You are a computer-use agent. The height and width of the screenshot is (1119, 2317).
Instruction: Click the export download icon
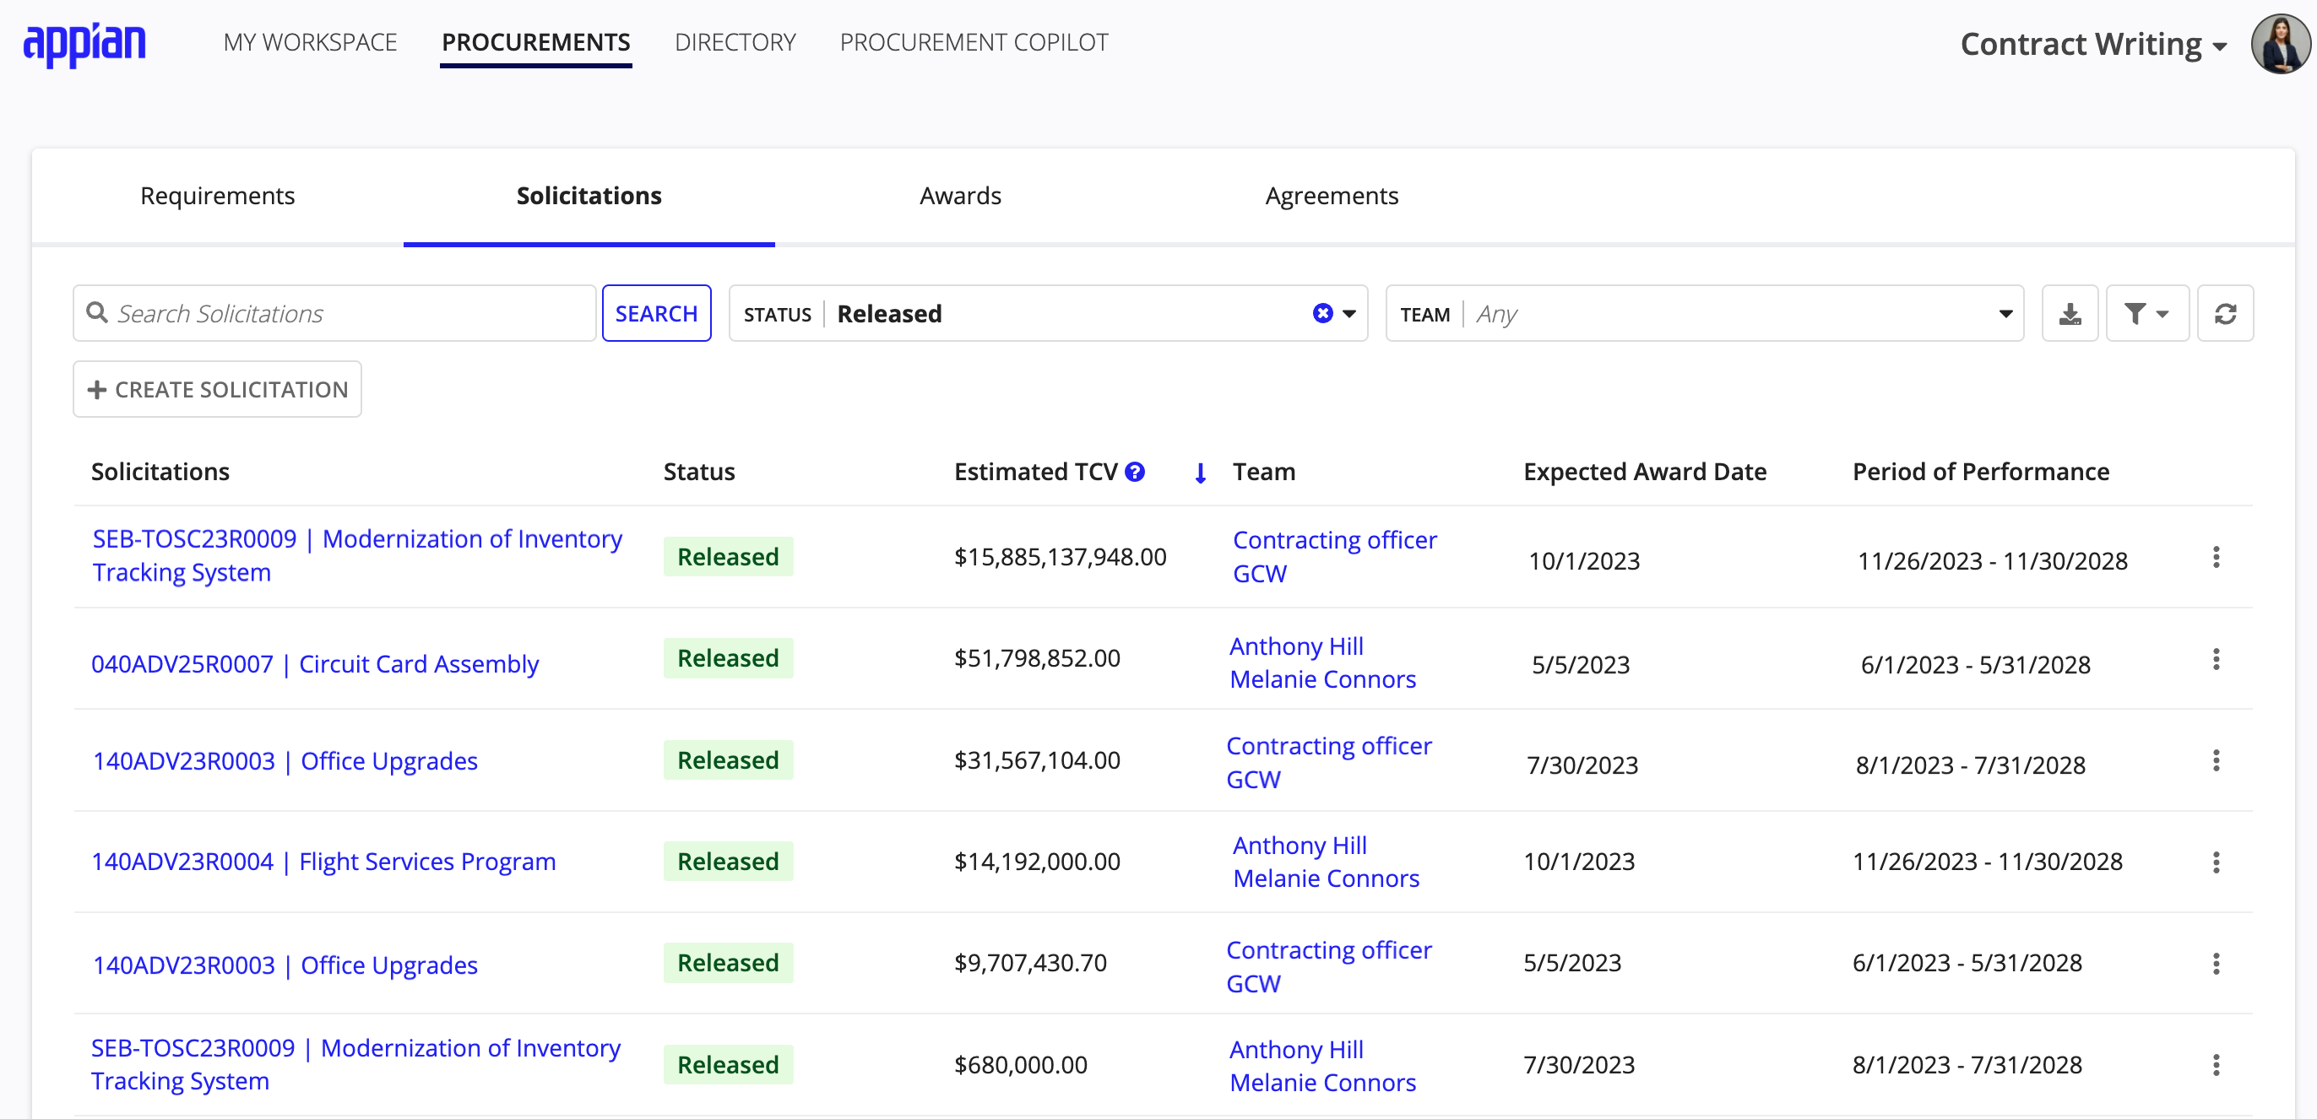tap(2070, 314)
